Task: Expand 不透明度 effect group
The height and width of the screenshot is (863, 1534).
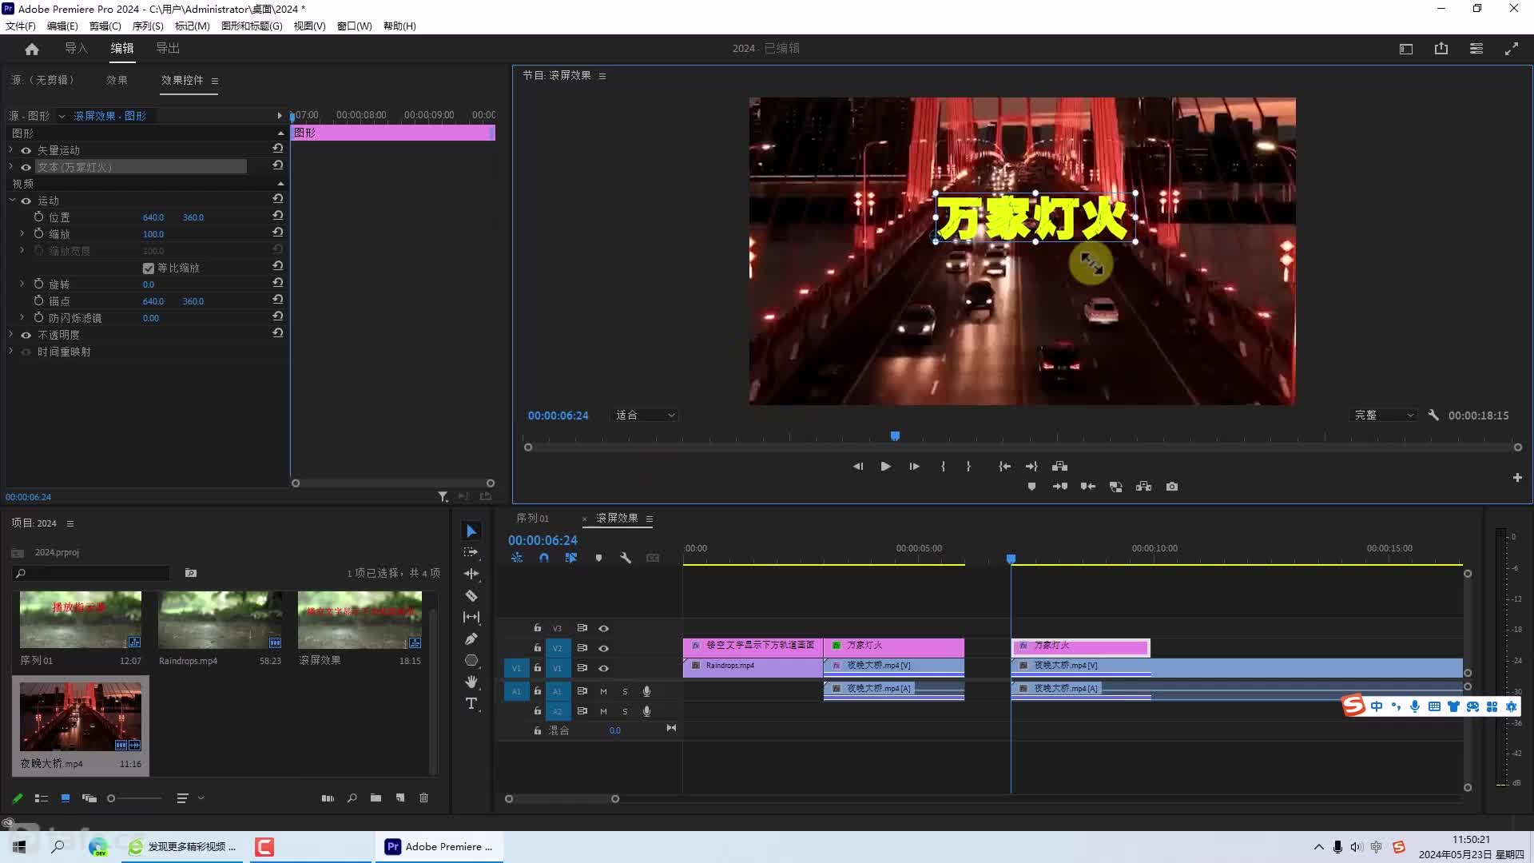Action: point(12,336)
